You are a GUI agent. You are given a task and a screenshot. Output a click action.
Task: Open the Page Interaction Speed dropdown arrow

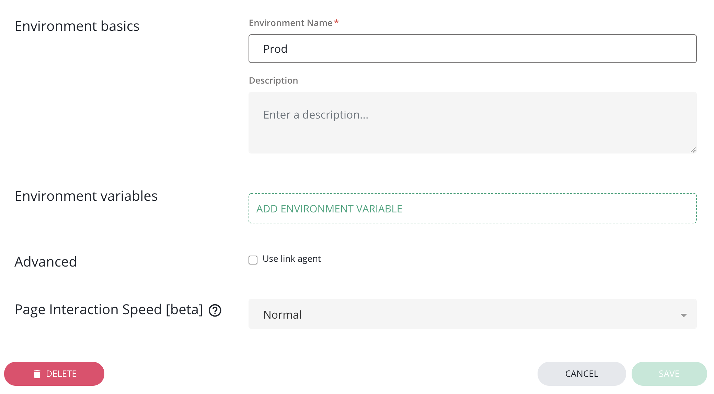[683, 315]
